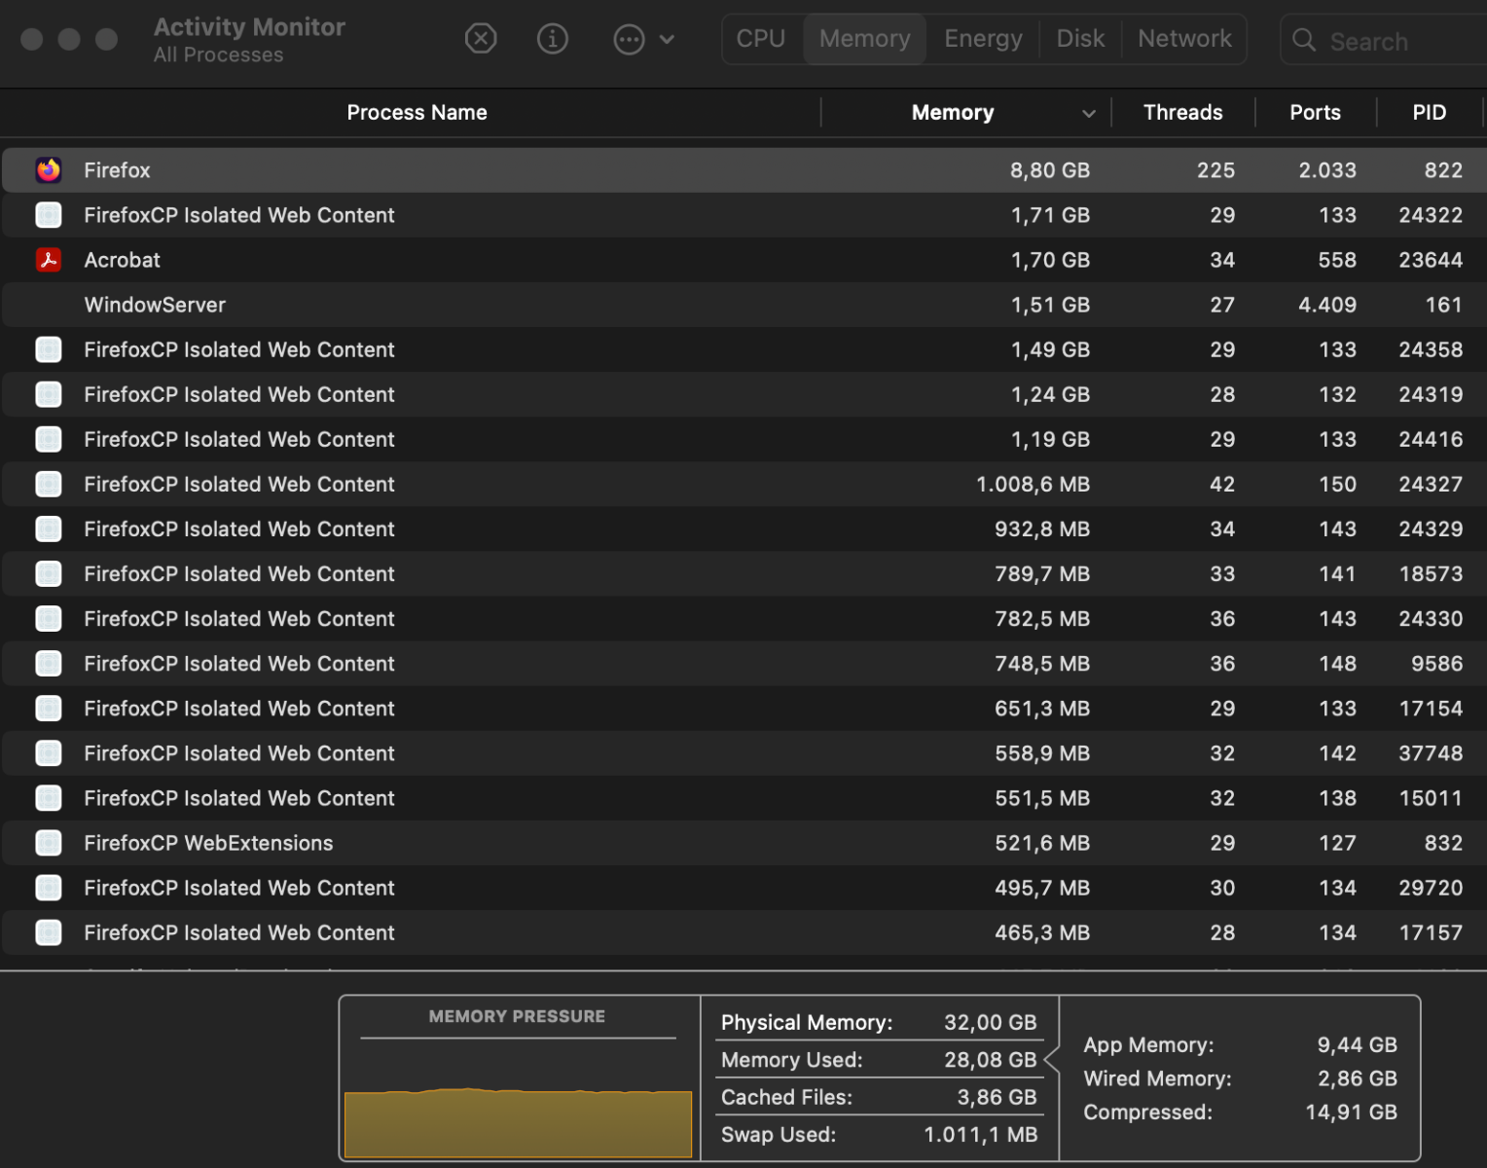Click the FirefoxCP WebExtensions process icon
This screenshot has width=1487, height=1168.
pos(49,843)
